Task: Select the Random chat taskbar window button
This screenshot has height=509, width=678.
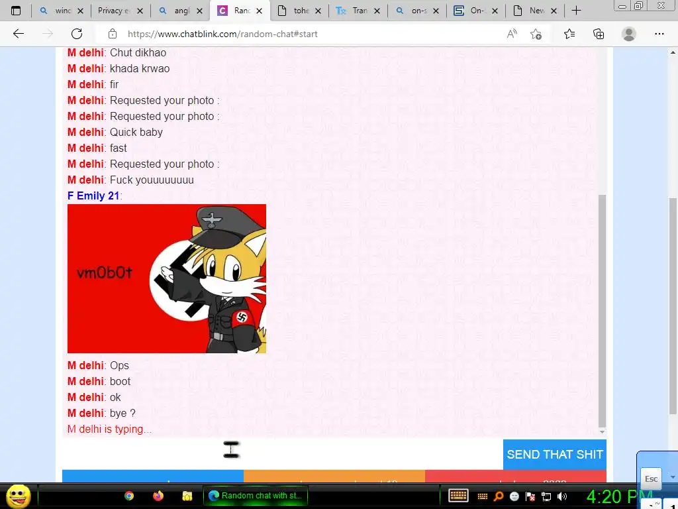Action: 256,496
